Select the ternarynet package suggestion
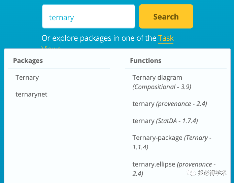The image size is (234, 183). coord(31,94)
